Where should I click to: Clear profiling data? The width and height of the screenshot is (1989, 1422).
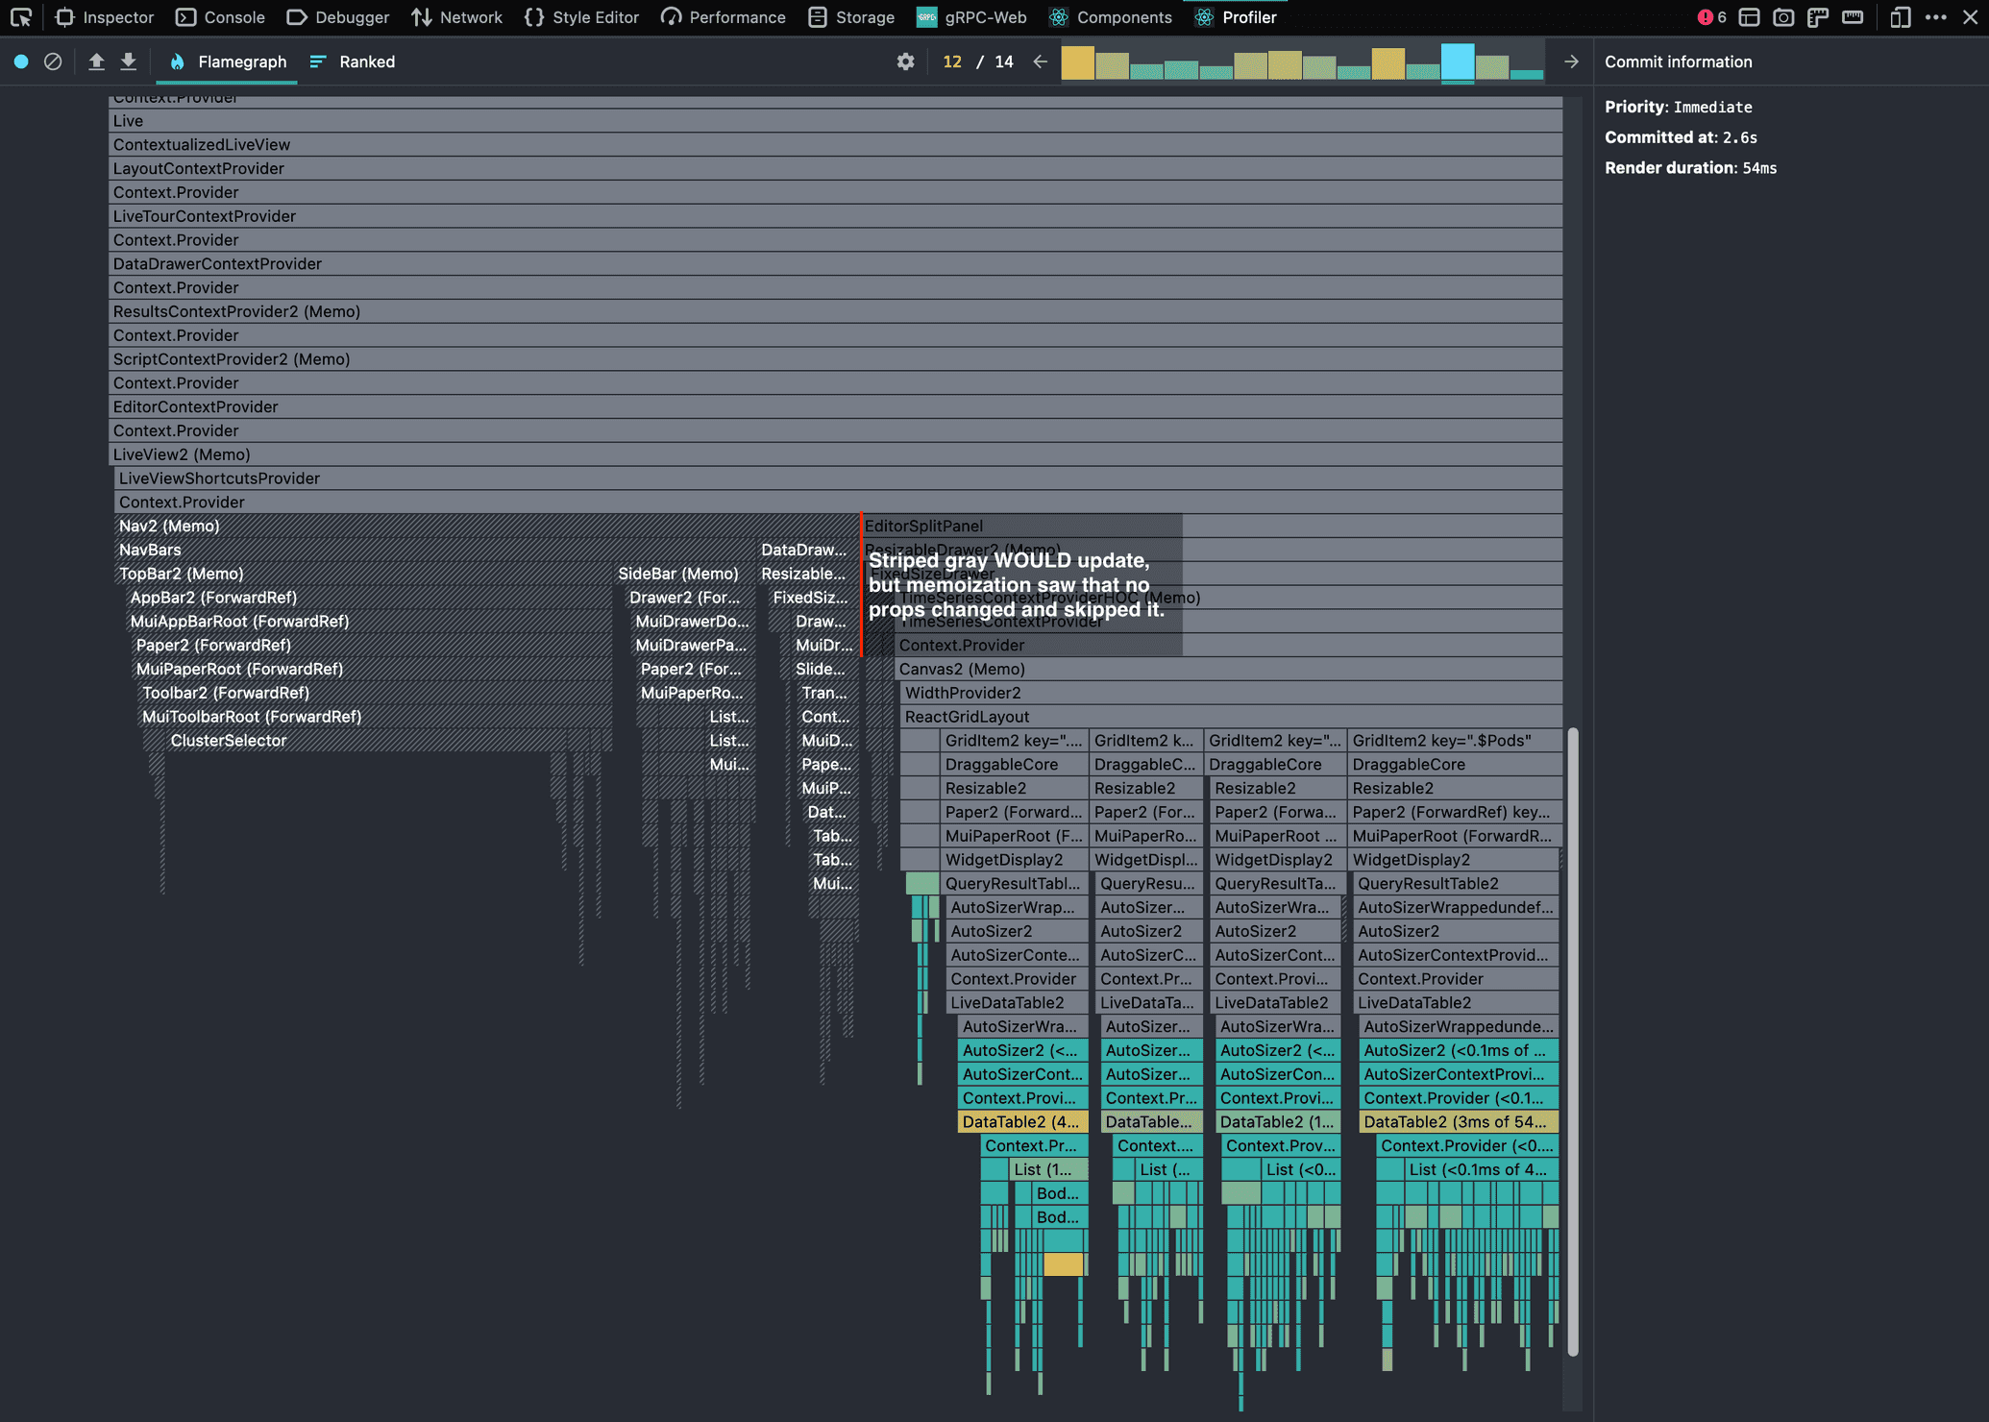click(x=53, y=61)
